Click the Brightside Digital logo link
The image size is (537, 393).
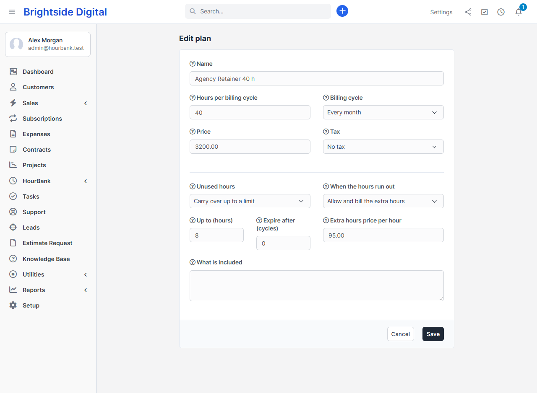point(65,12)
